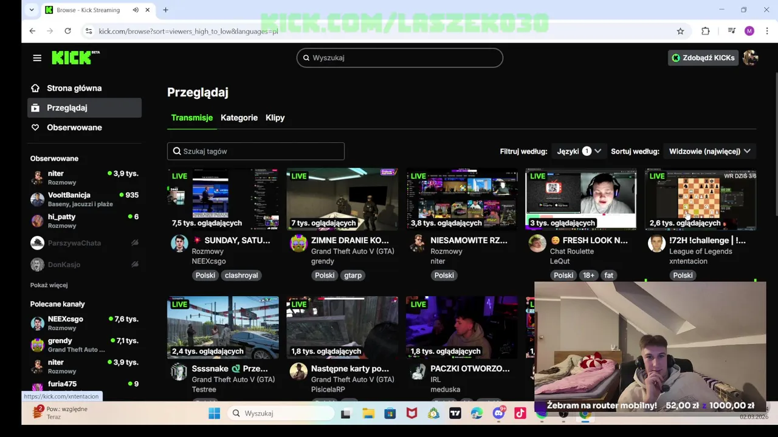Open niter in Obserwowane list

[x=84, y=178]
